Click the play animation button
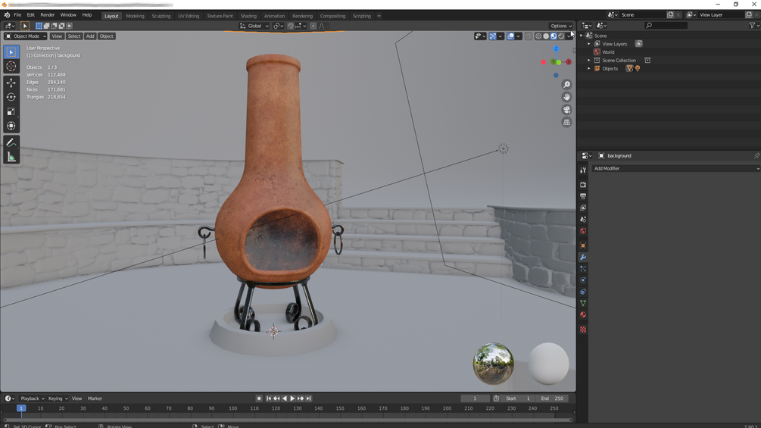761x428 pixels. click(292, 398)
